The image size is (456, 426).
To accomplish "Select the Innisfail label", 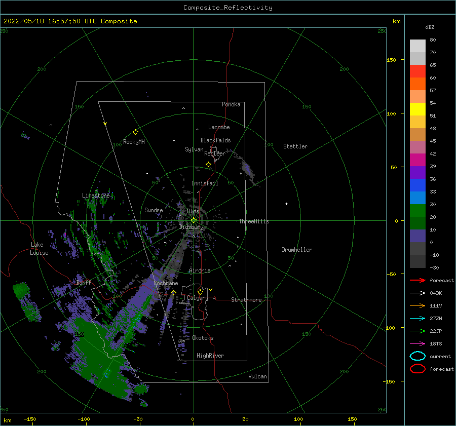I will [x=205, y=183].
